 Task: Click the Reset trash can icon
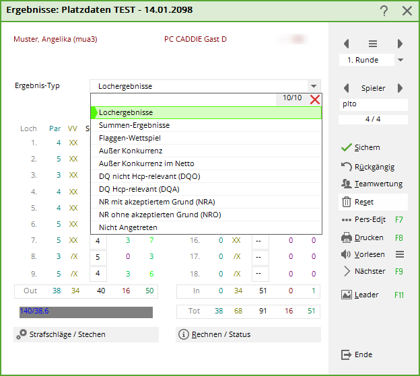[347, 202]
